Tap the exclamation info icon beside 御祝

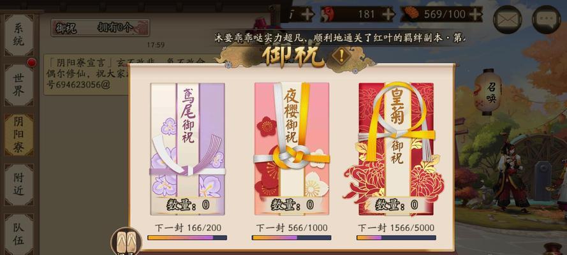(x=342, y=55)
